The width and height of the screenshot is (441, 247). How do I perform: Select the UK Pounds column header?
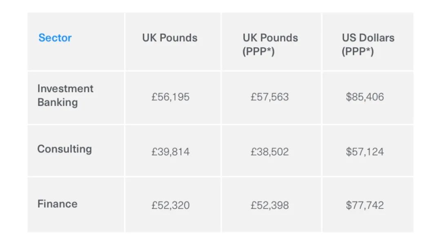click(169, 38)
